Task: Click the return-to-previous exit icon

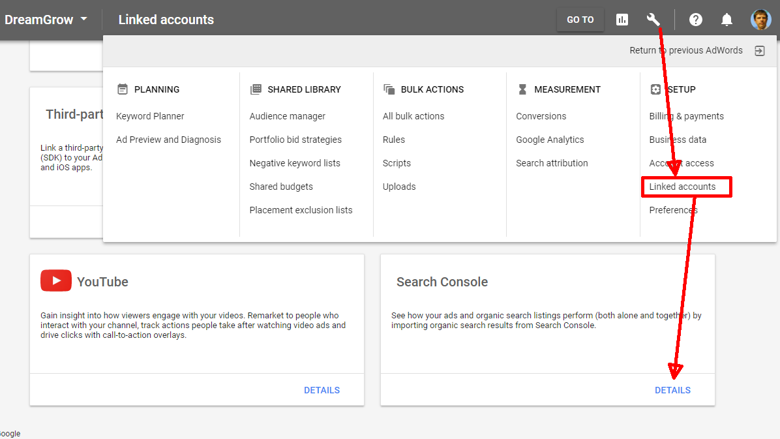Action: click(760, 51)
